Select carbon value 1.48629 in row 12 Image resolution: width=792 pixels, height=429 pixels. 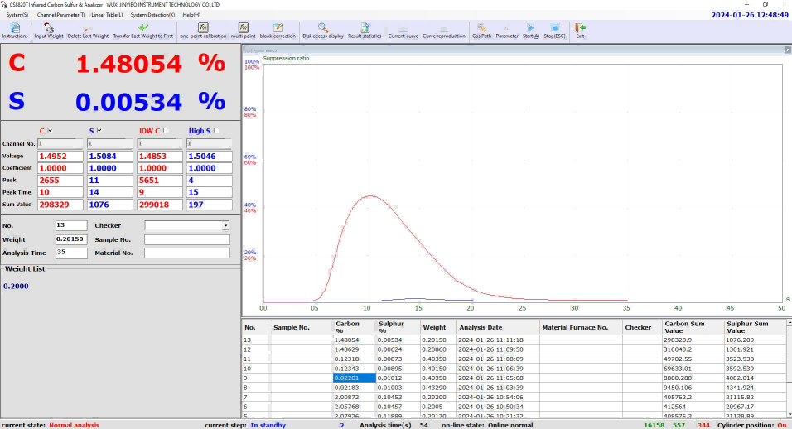tap(354, 349)
